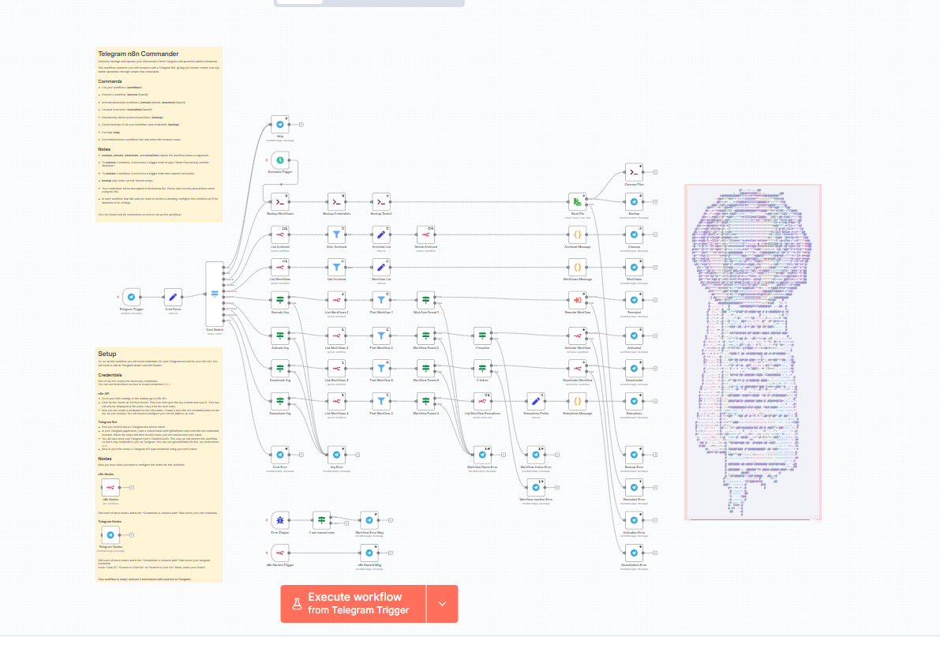
Task: Open the Cmd Parse edit node
Action: click(x=173, y=297)
